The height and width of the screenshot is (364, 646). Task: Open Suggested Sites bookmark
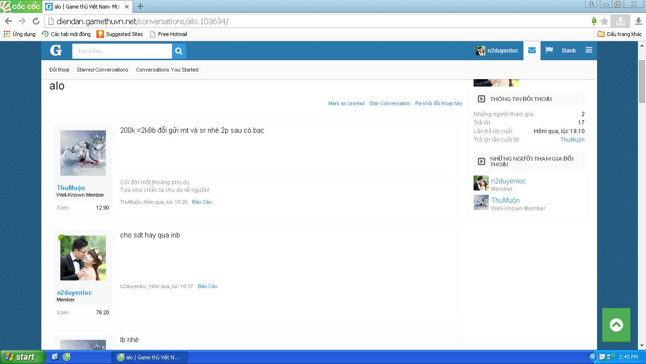120,34
